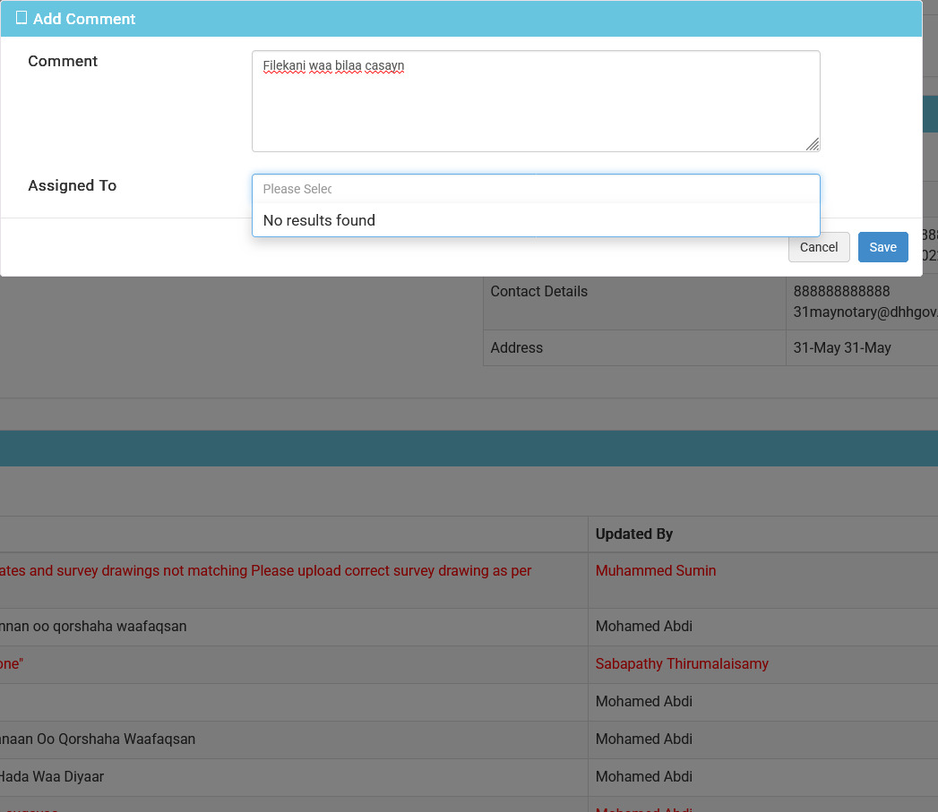The width and height of the screenshot is (938, 812).
Task: Click the survey drawings not matching comment
Action: (x=265, y=570)
